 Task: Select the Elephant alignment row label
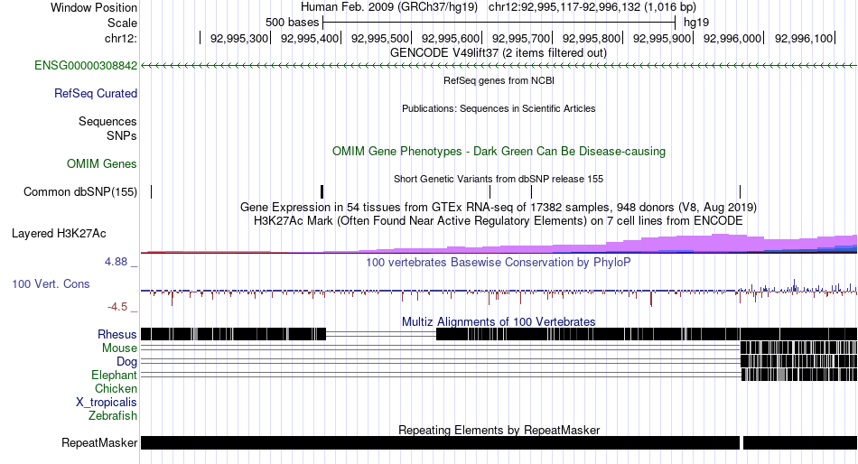pos(115,376)
